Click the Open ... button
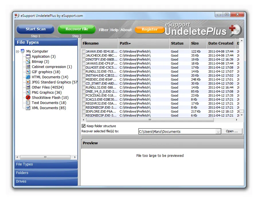 [x=232, y=131]
